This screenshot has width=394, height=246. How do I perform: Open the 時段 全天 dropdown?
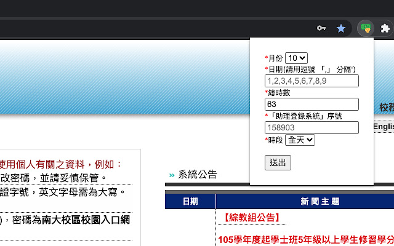pos(300,140)
